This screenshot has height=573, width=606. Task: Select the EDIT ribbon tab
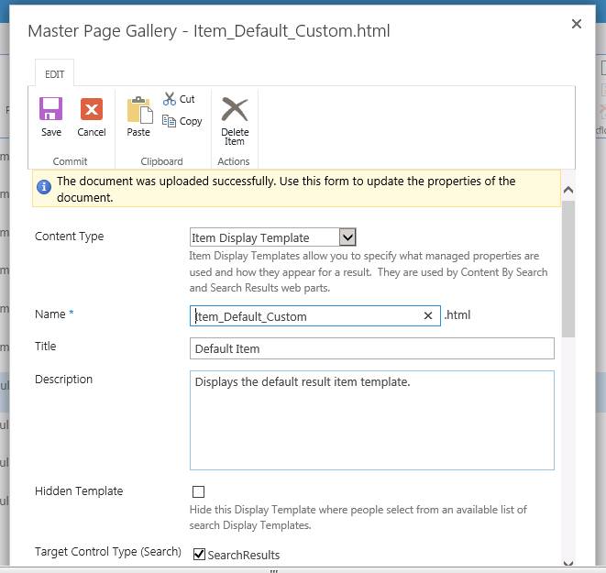pyautogui.click(x=54, y=74)
